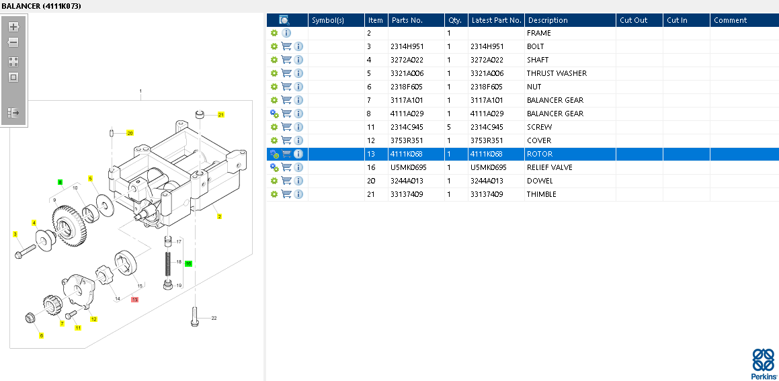779x381 pixels.
Task: Add BOLT 2314H951 to shopping cart
Action: pyautogui.click(x=286, y=46)
